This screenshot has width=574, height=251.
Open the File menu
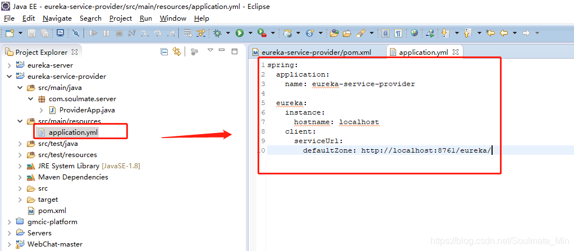[x=9, y=18]
